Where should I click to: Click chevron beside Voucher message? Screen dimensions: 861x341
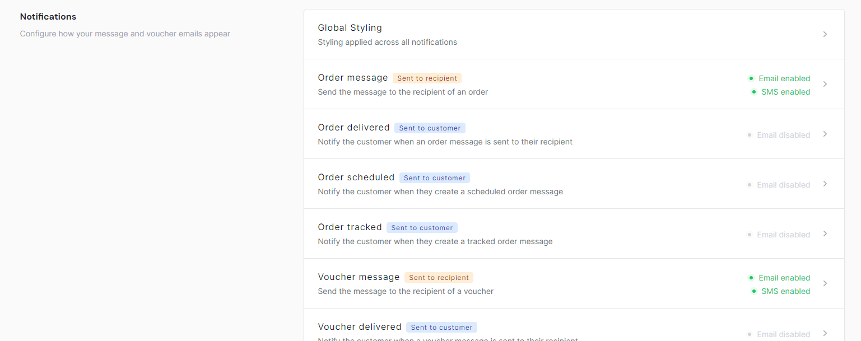click(825, 283)
